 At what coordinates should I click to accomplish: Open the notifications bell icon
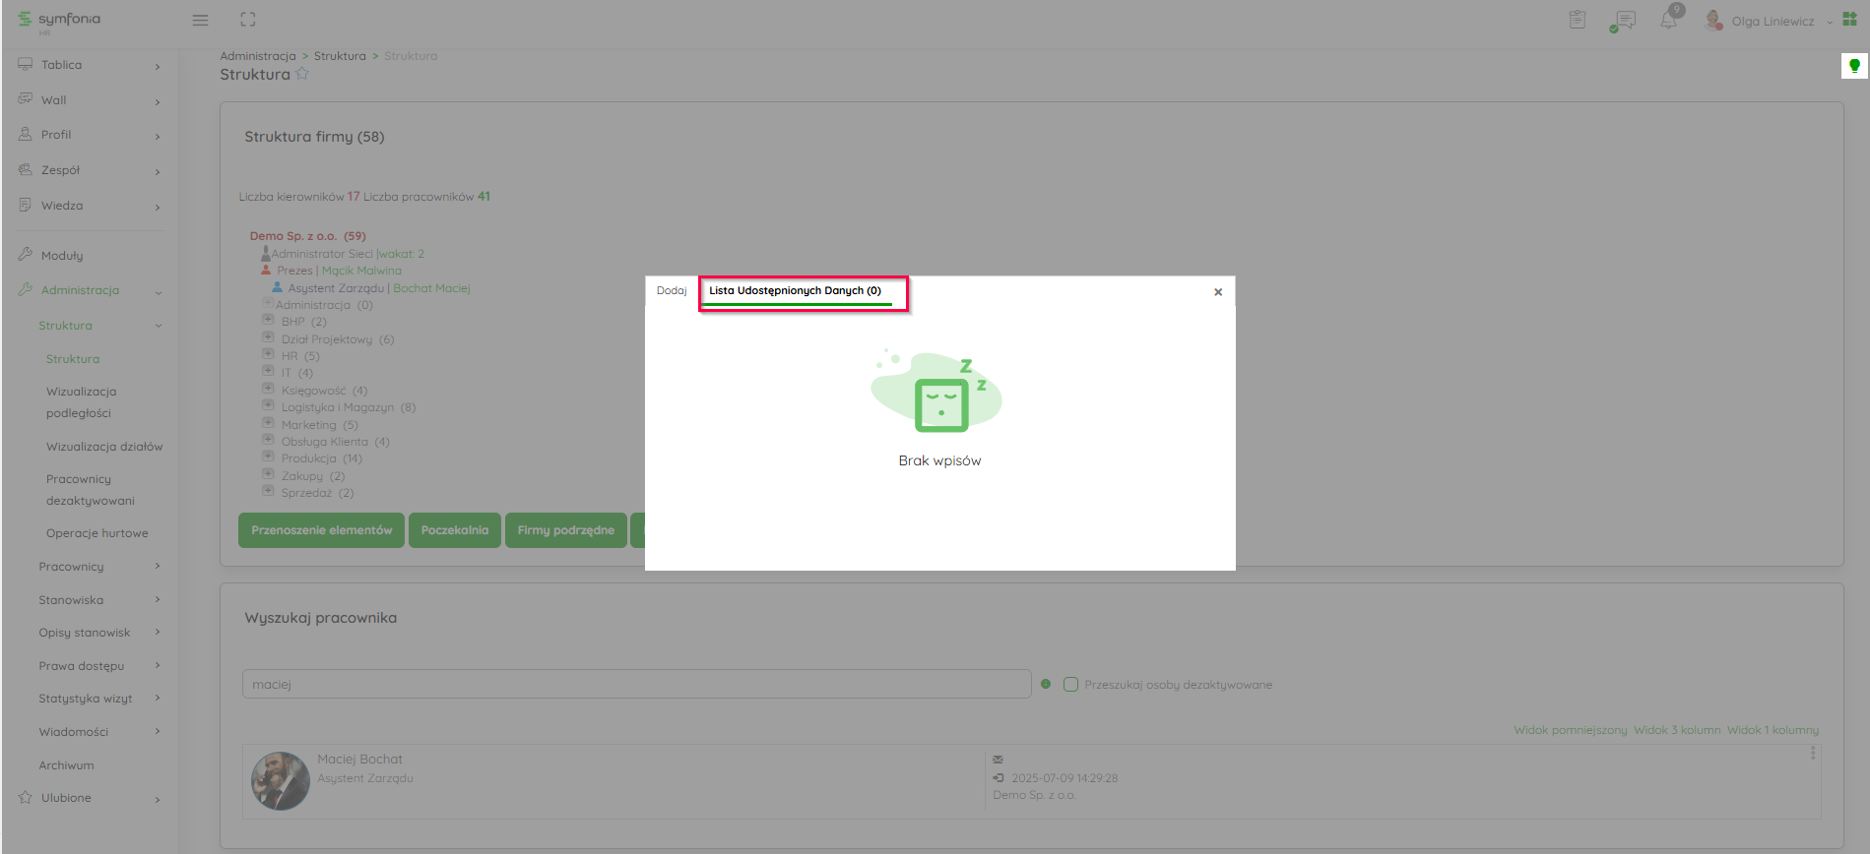(x=1668, y=20)
